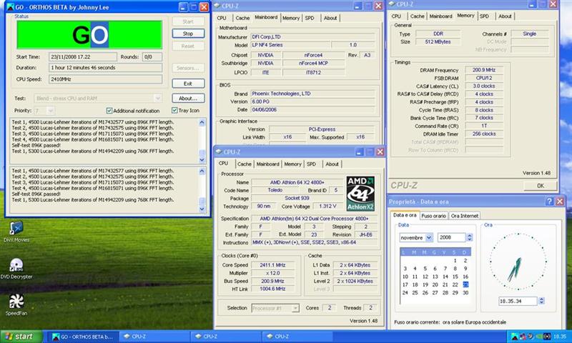The width and height of the screenshot is (572, 343).
Task: Open the Windows start menu
Action: 21,337
